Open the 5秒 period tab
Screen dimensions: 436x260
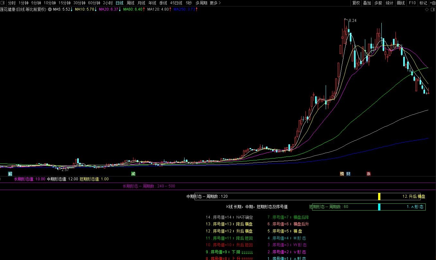point(189,3)
